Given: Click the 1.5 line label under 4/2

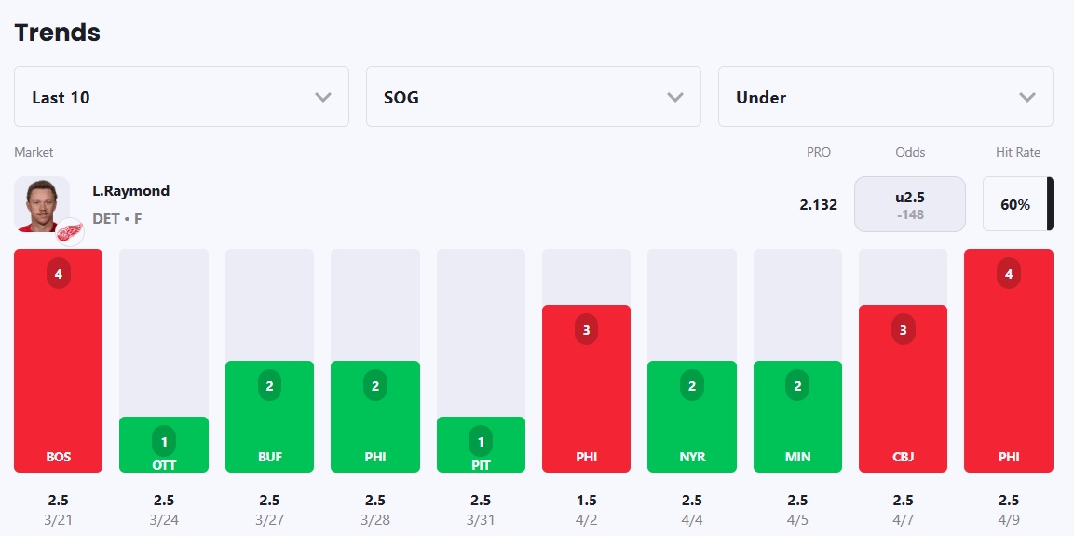Looking at the screenshot, I should (587, 501).
